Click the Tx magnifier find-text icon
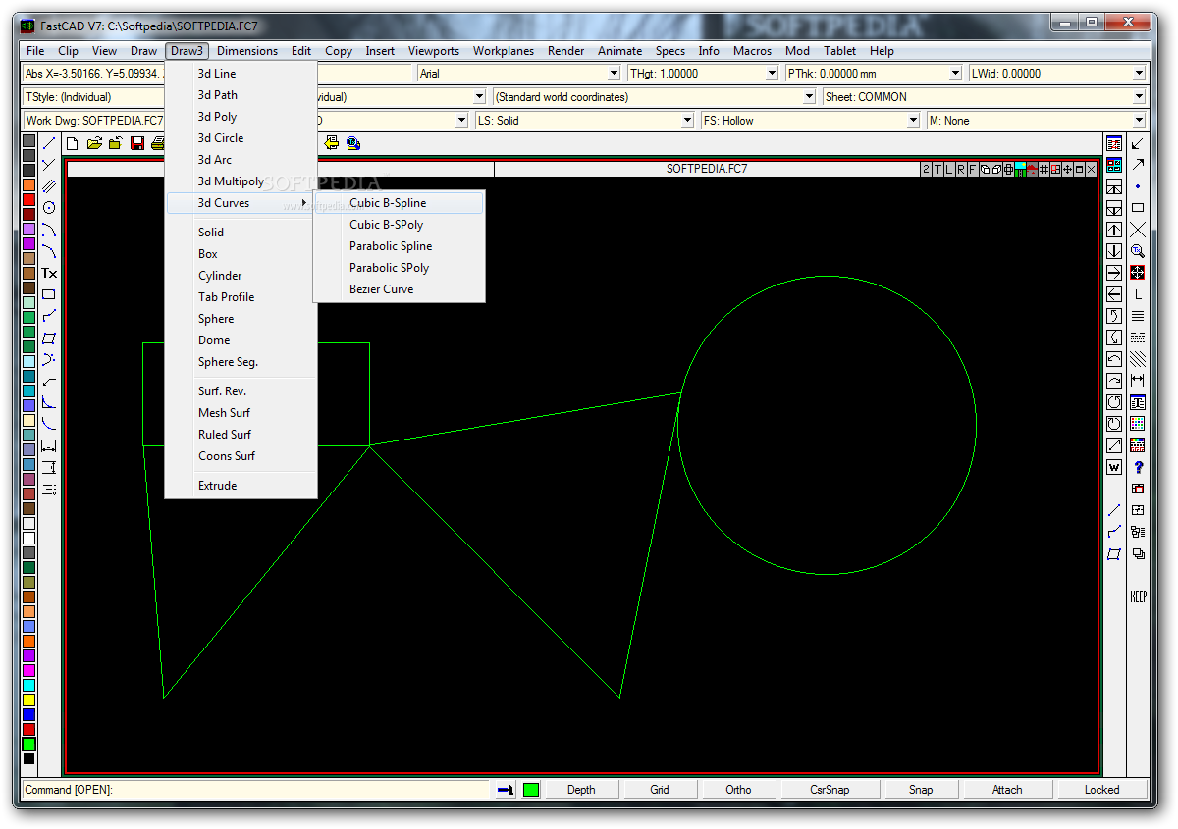Image resolution: width=1178 pixels, height=829 pixels. pos(1138,251)
